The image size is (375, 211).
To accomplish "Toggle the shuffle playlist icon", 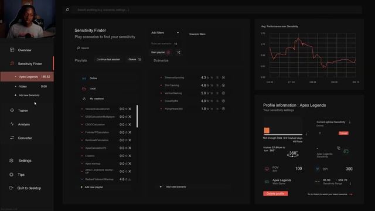I will (x=178, y=52).
